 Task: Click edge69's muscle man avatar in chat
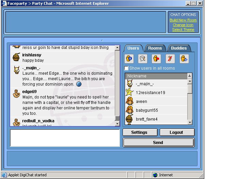[16, 94]
